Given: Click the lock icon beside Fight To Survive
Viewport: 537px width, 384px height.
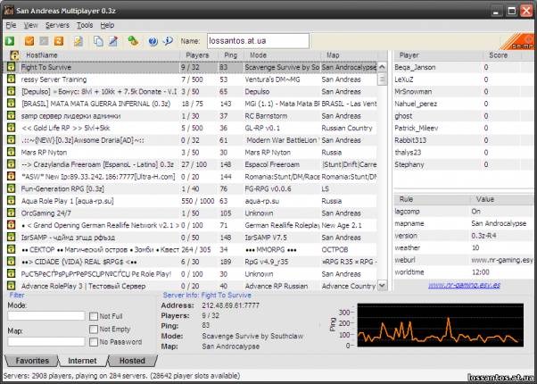Looking at the screenshot, I should pos(12,67).
